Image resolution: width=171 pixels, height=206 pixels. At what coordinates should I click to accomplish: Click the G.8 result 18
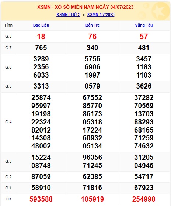pyautogui.click(x=41, y=37)
